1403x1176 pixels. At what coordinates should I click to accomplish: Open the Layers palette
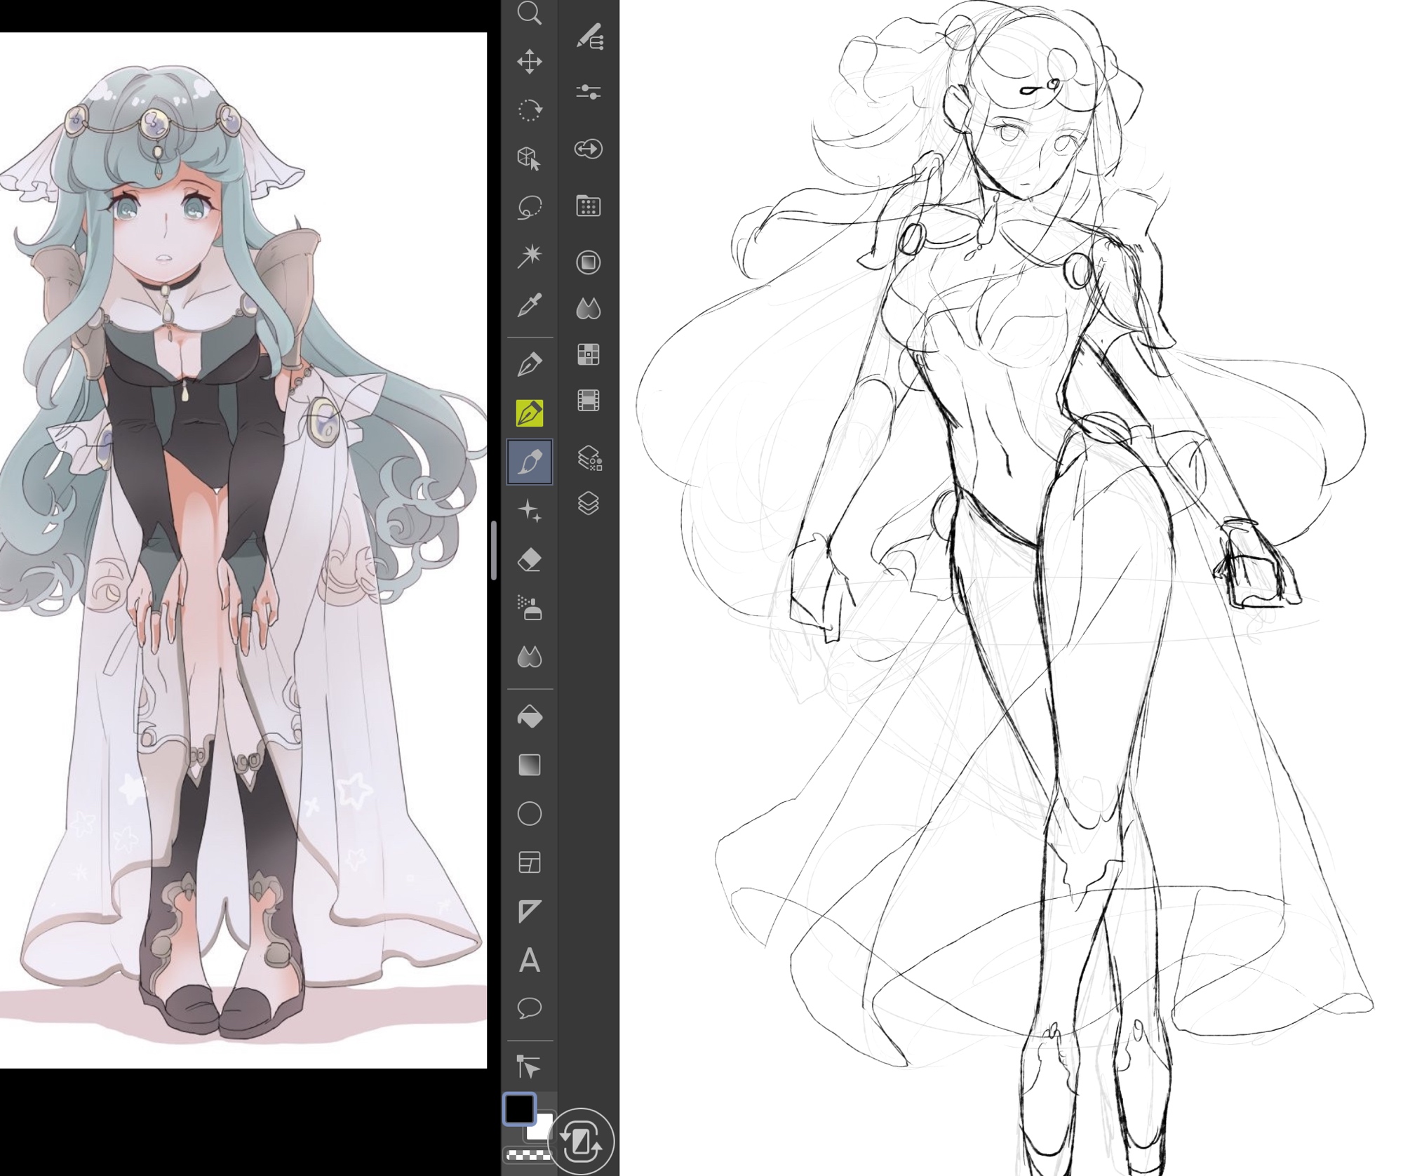[588, 503]
